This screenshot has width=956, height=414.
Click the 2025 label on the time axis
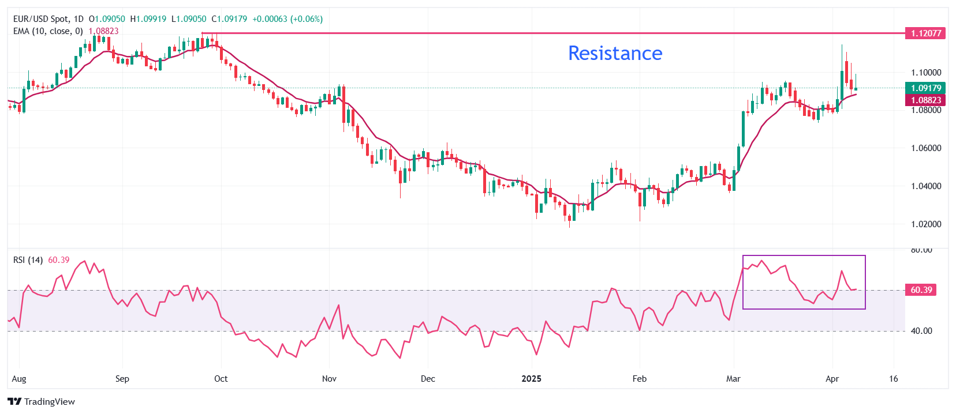point(531,379)
